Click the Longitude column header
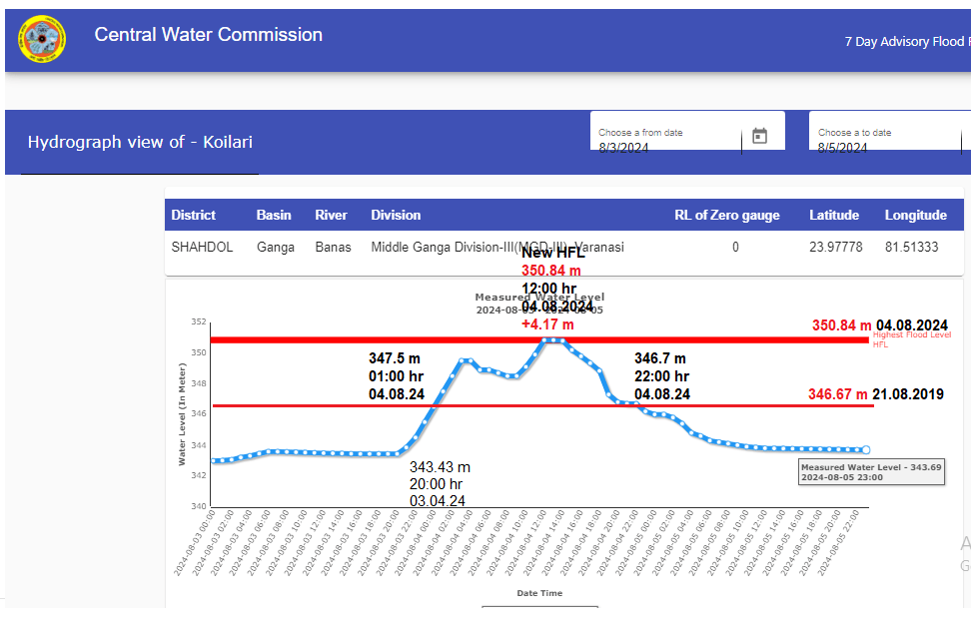Screen dimensions: 971x629 coord(915,215)
